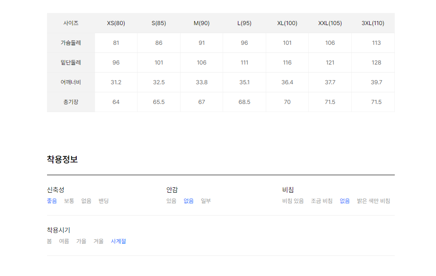Viewport: 436px width, 276px height.
Task: Click the XL chest value 101
Action: (287, 43)
